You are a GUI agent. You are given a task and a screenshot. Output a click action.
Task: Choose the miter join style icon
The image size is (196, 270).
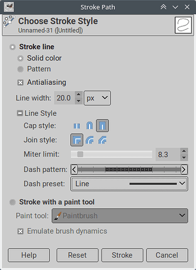(x=77, y=140)
